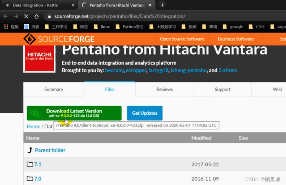Select the Pentaho from Hitachi Vantara tab
286x185 pixels.
tap(117, 5)
